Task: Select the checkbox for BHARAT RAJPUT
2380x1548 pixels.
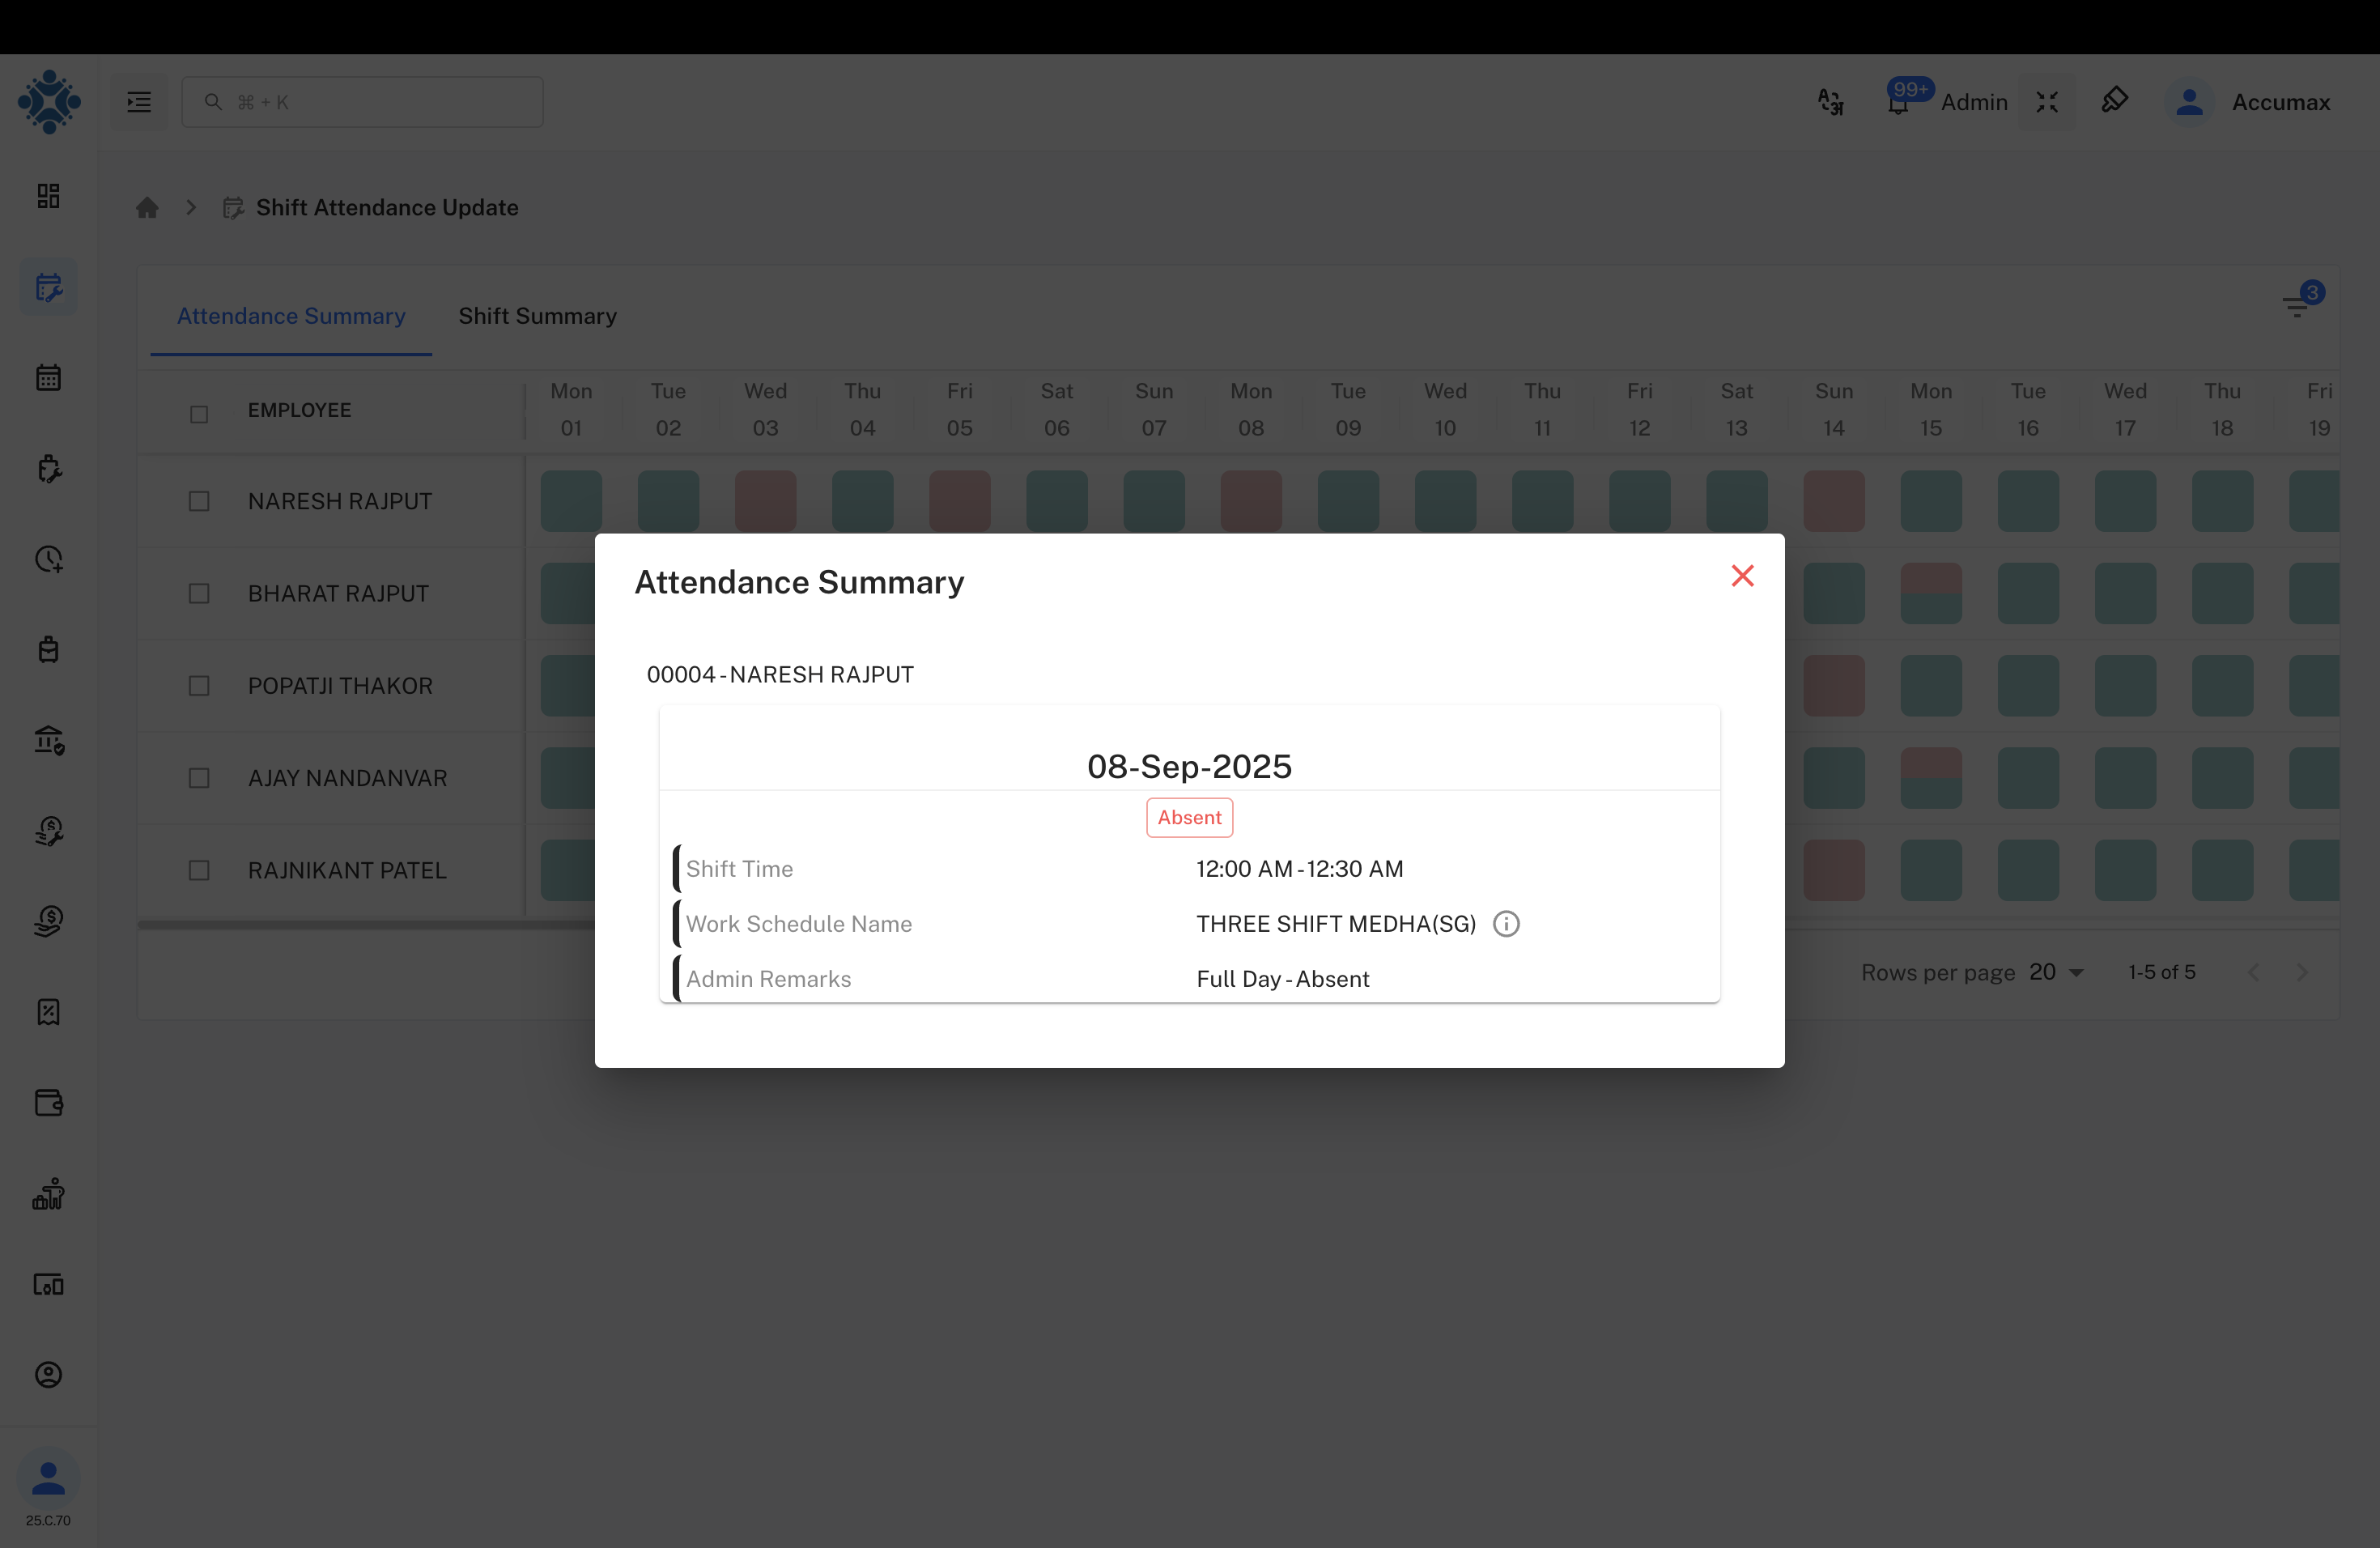Action: pyautogui.click(x=198, y=593)
